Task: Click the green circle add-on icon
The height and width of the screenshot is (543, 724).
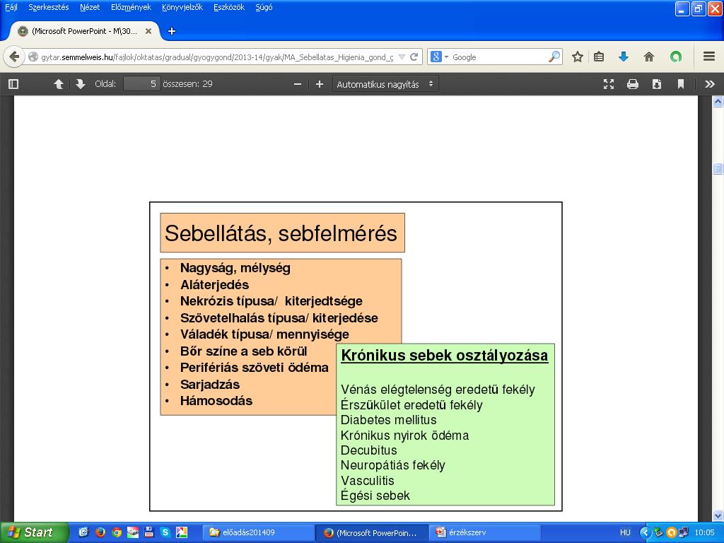Action: pos(676,57)
